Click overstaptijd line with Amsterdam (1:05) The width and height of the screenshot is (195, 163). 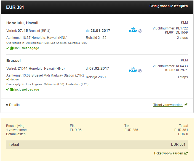(47, 43)
